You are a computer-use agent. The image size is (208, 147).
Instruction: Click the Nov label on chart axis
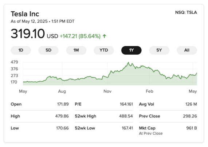click(x=107, y=91)
